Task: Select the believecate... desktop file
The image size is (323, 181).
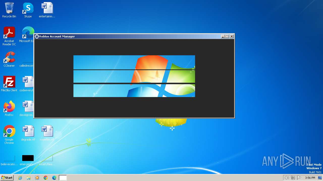Action: [x=9, y=160]
